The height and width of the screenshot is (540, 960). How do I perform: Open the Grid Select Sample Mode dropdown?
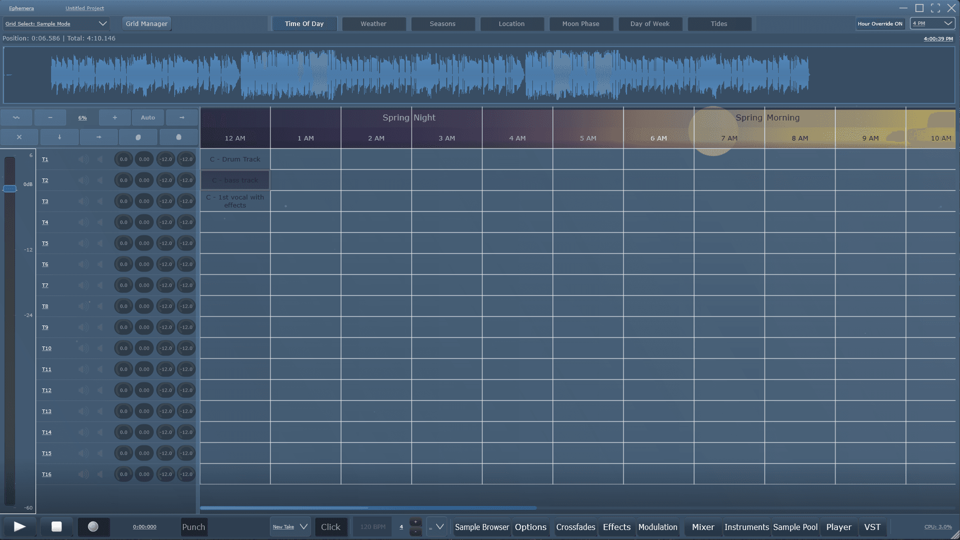[x=56, y=23]
